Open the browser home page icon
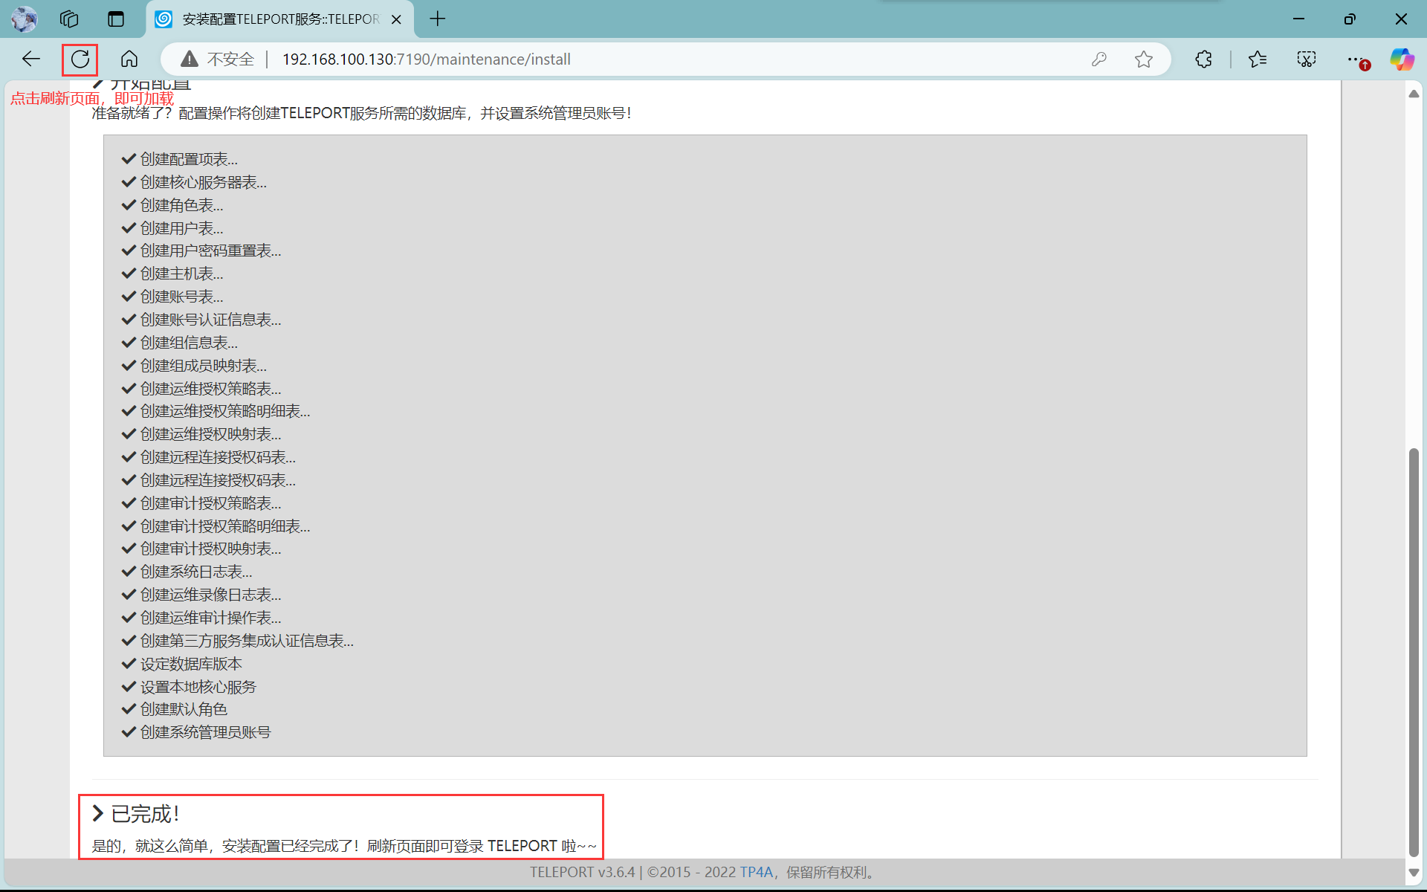This screenshot has height=892, width=1427. 129,59
